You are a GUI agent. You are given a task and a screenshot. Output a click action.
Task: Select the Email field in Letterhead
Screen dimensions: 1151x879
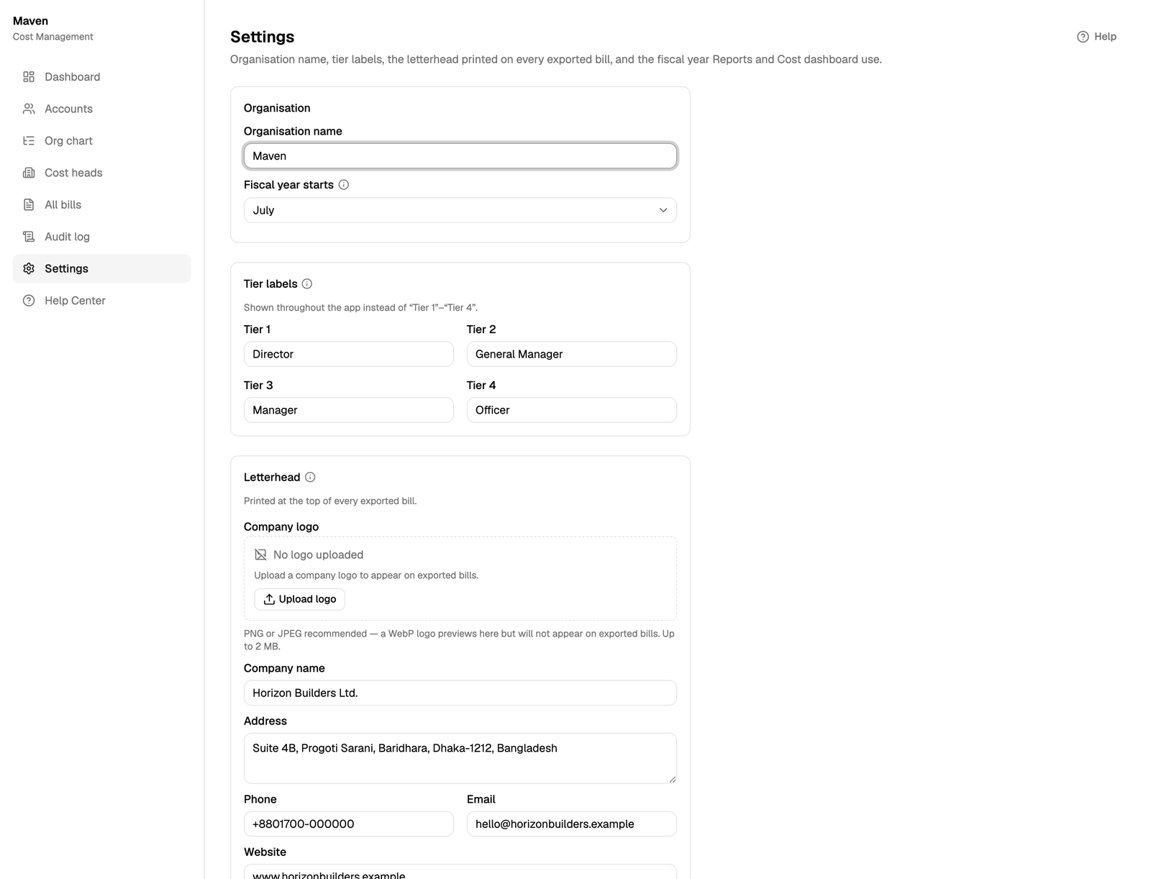coord(572,824)
